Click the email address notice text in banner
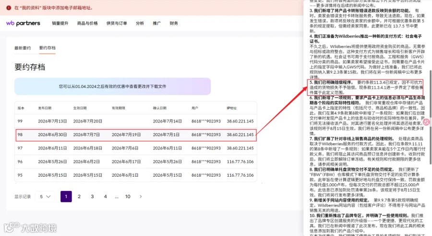The height and width of the screenshot is (236, 432). pos(53,8)
